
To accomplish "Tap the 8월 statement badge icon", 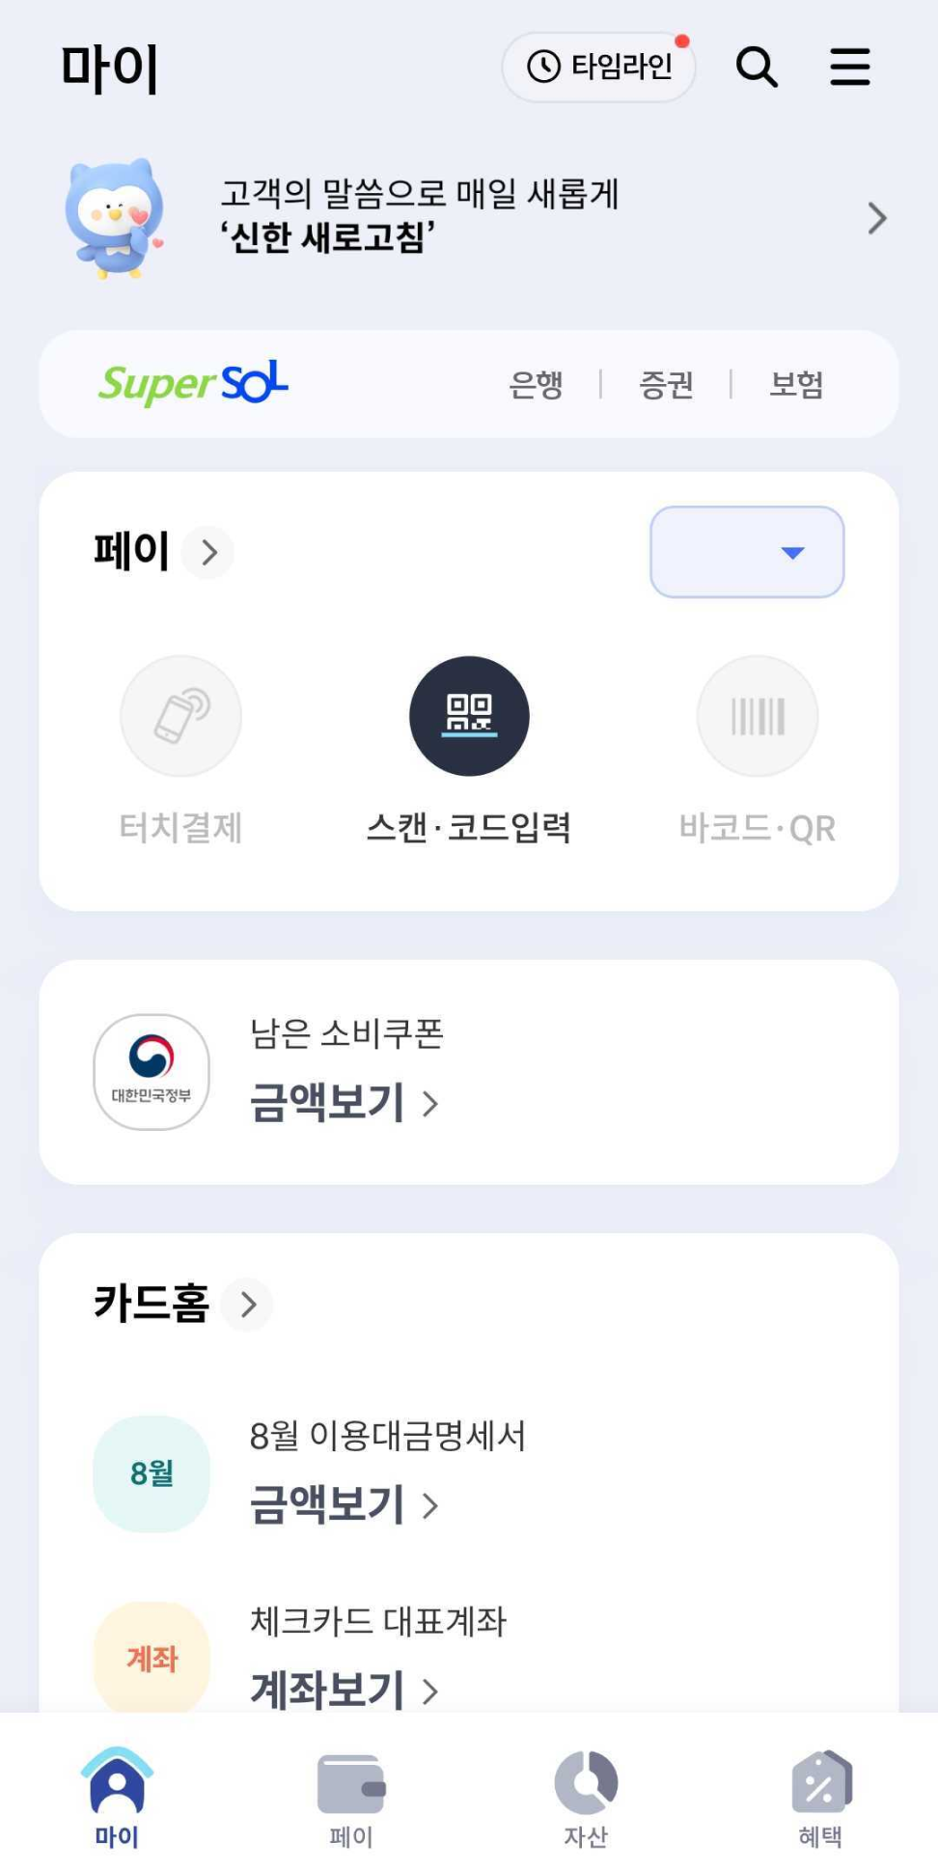I will [x=152, y=1473].
